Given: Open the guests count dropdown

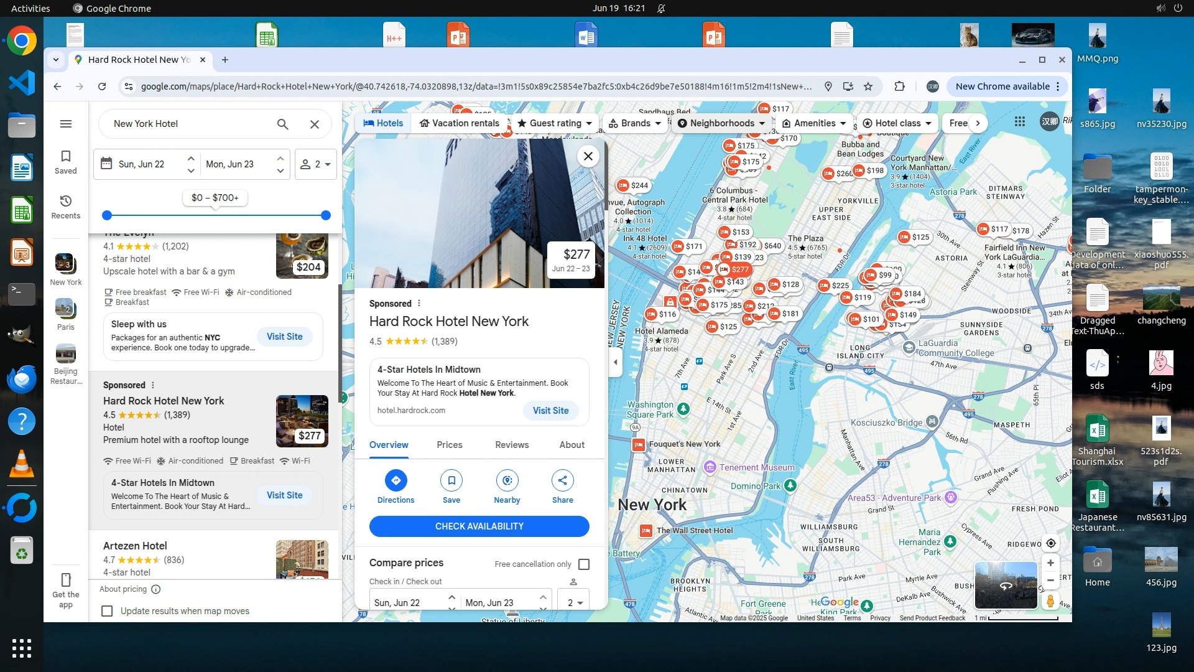Looking at the screenshot, I should click(x=315, y=164).
